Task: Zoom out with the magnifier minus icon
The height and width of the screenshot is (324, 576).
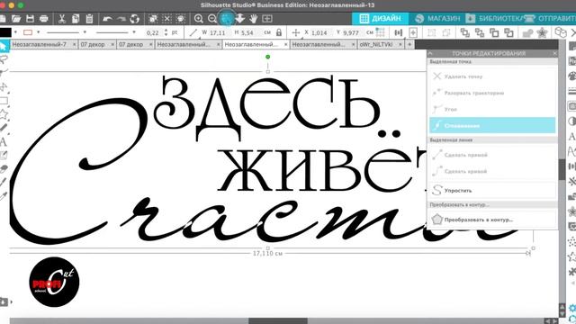Action: 212,19
